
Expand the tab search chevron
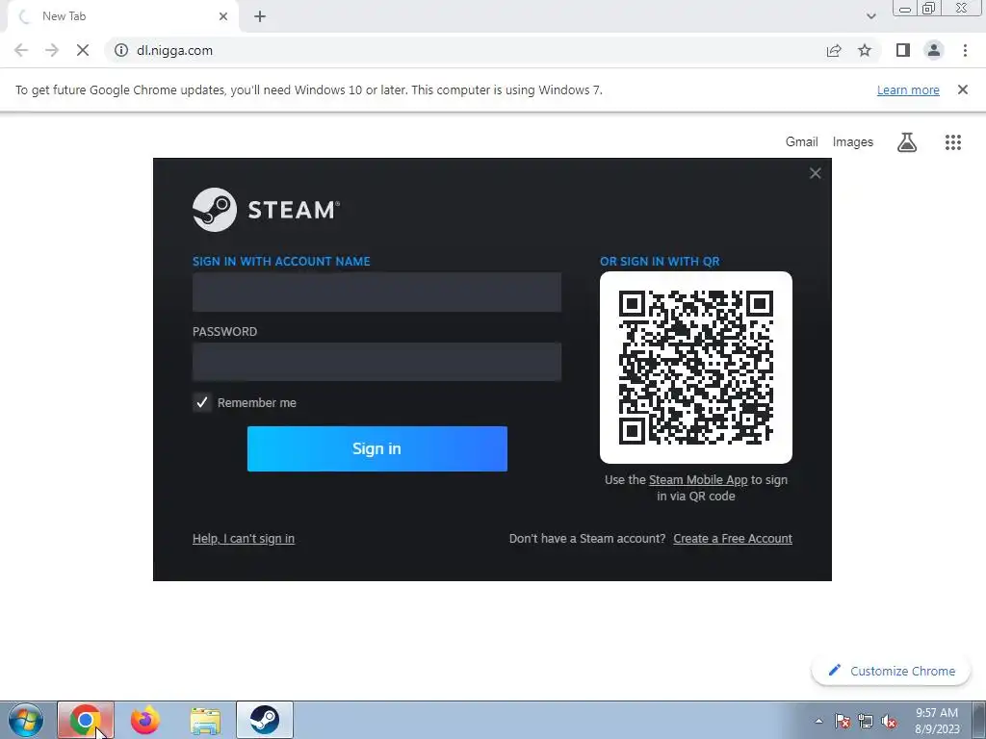coord(870,16)
